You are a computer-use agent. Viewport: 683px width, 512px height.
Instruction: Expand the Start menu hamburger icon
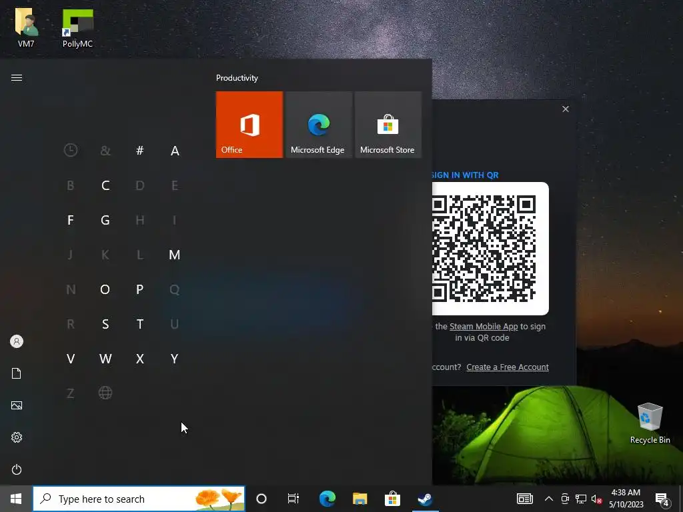coord(17,77)
